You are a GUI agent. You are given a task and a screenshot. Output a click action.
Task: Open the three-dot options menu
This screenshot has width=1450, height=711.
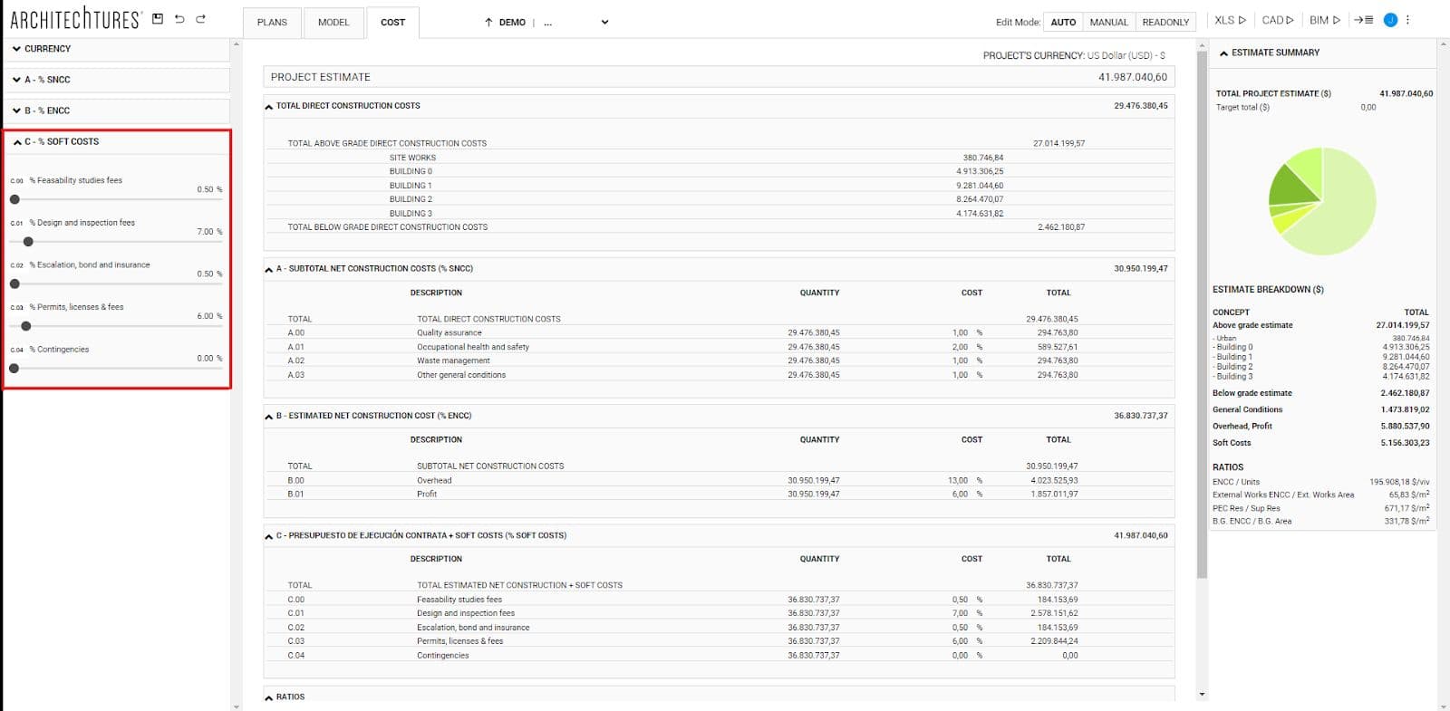1407,20
